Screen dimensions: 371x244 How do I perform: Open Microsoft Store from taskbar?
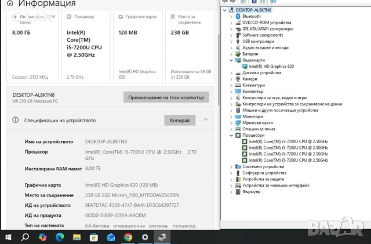tap(94, 237)
